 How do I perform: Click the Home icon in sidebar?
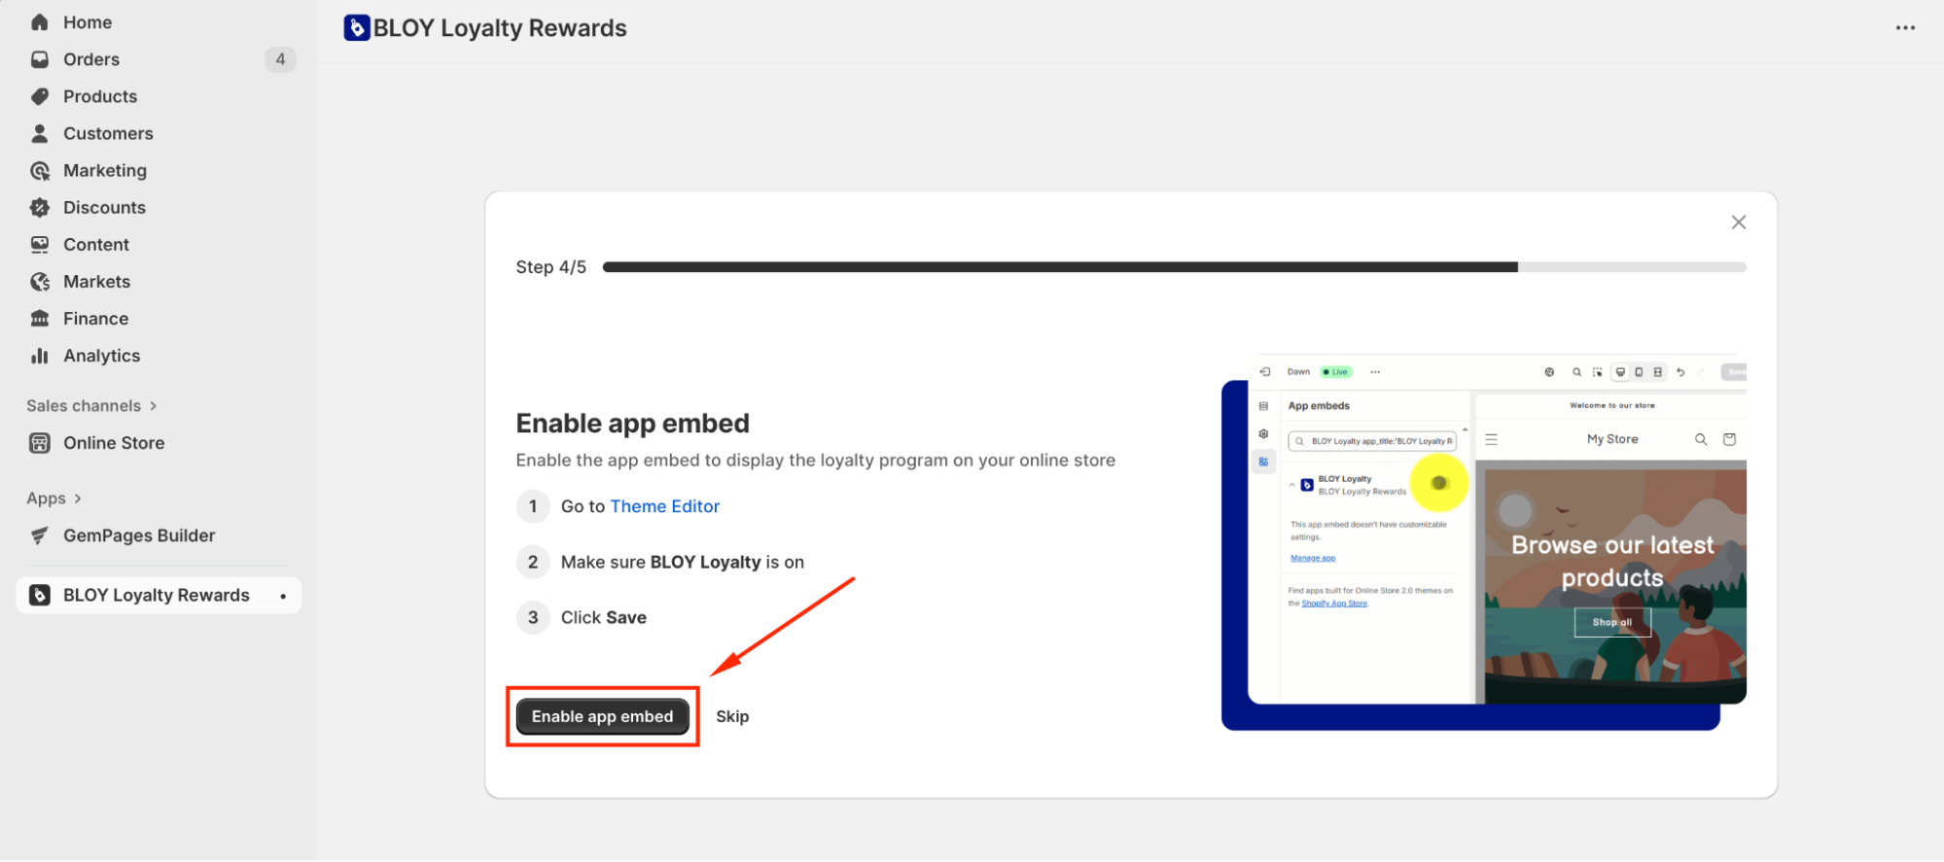point(40,22)
